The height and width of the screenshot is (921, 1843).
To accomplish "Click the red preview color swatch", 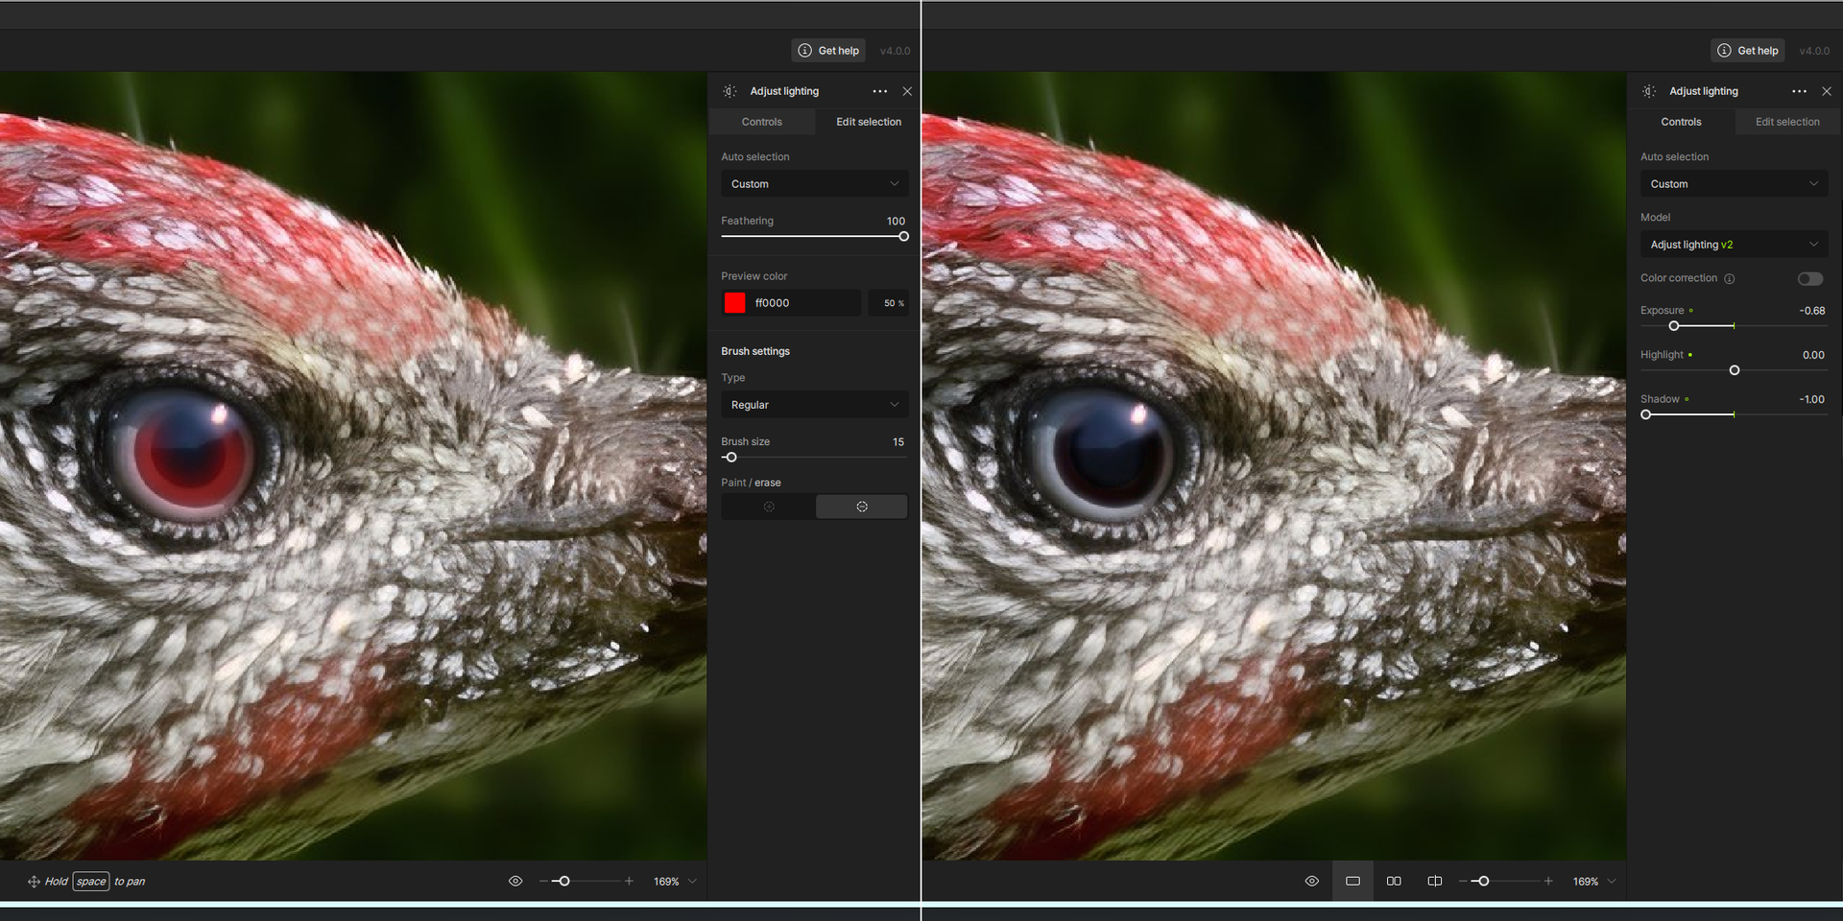I will 734,303.
